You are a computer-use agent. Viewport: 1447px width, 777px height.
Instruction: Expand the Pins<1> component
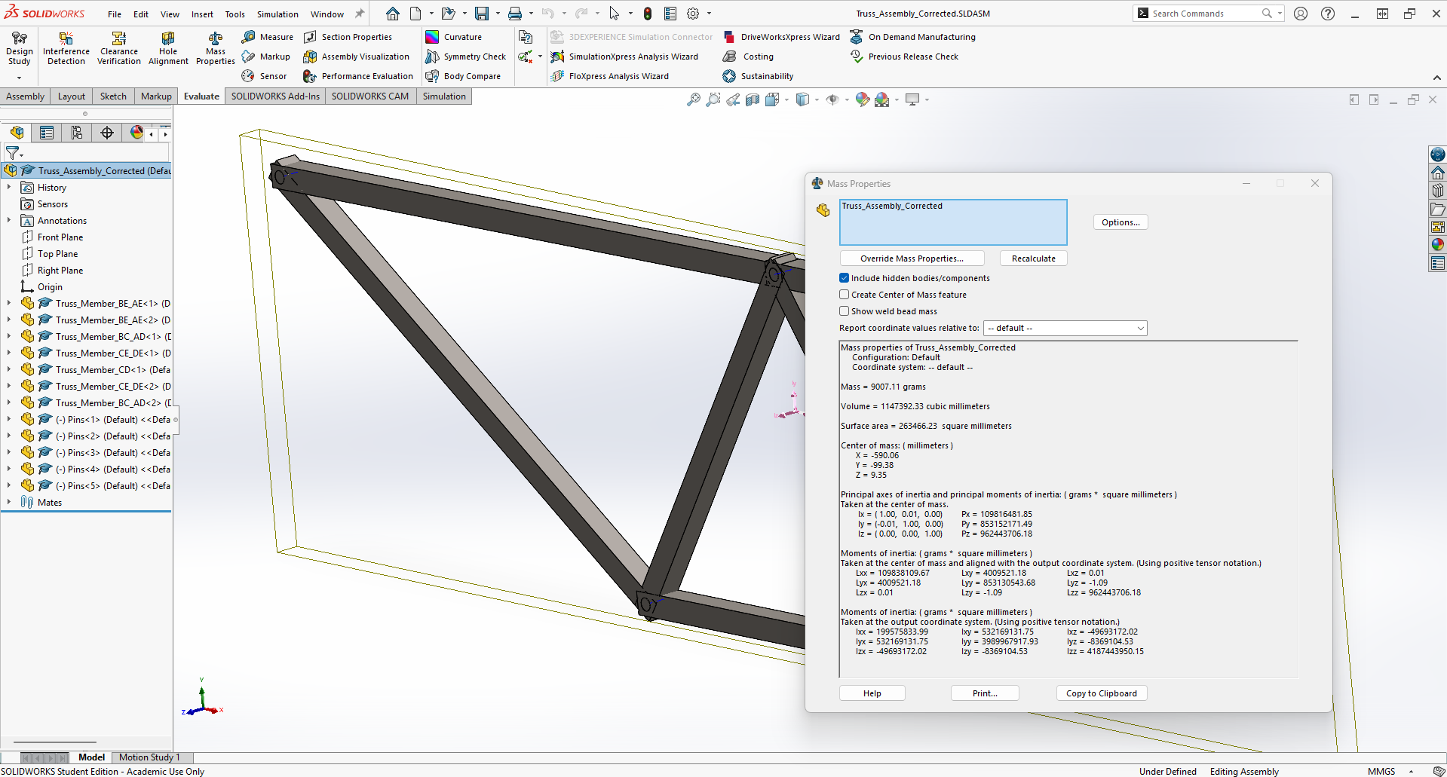[x=9, y=420]
